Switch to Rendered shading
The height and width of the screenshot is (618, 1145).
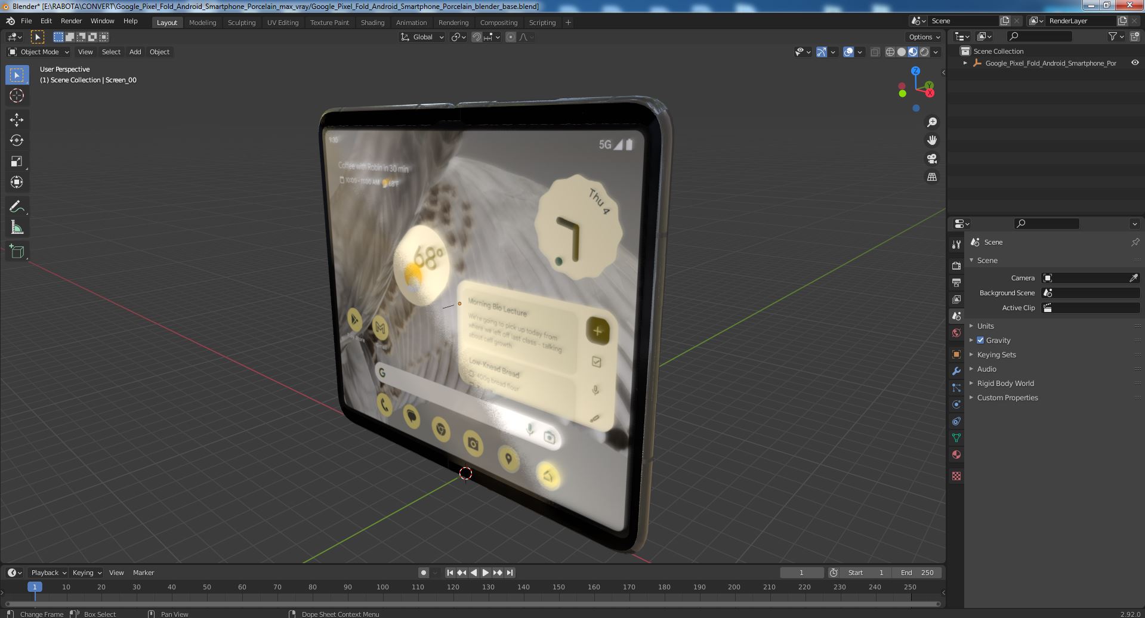click(924, 52)
